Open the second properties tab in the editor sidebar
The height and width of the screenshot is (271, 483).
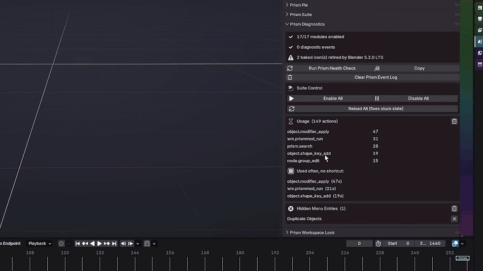pyautogui.click(x=480, y=19)
